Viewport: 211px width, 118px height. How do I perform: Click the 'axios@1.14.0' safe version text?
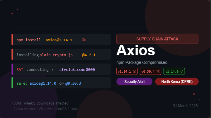point(43,83)
